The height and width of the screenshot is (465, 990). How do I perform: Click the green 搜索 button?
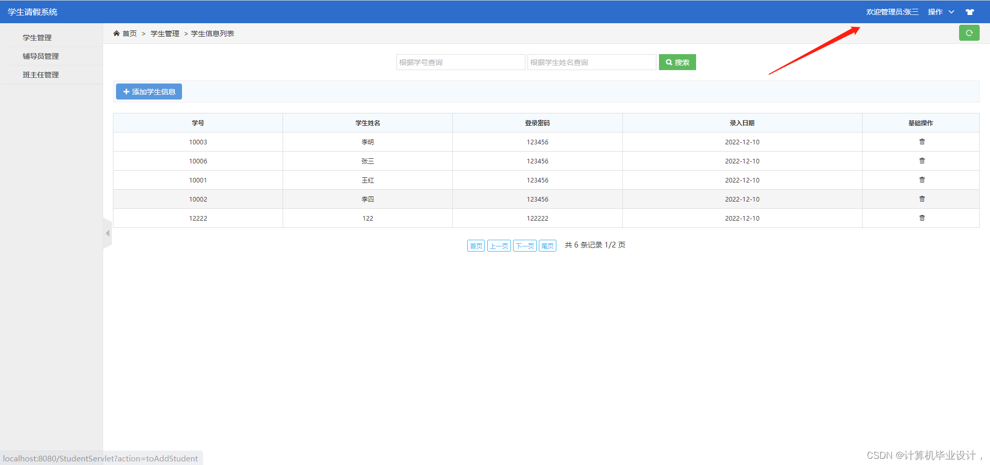point(677,62)
